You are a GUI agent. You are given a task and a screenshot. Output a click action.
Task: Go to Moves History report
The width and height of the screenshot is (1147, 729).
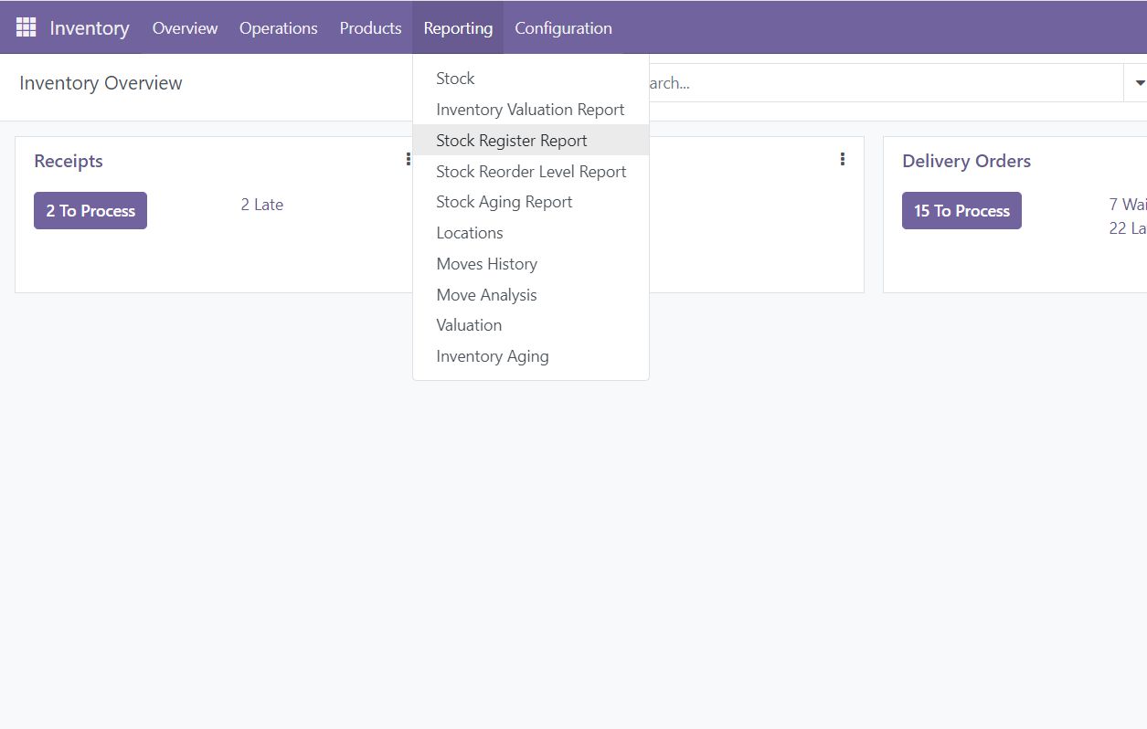(x=486, y=264)
